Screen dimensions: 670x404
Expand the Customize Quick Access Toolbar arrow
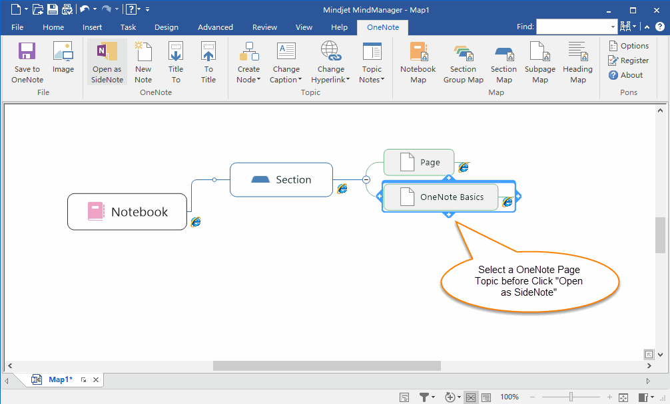click(147, 9)
